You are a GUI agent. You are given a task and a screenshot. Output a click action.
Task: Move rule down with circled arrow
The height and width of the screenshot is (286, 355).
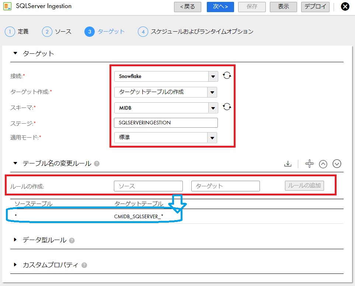(337, 164)
